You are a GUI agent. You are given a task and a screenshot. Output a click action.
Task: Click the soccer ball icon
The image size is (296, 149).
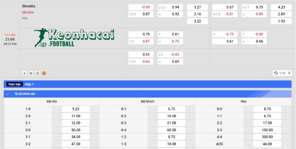point(276,73)
